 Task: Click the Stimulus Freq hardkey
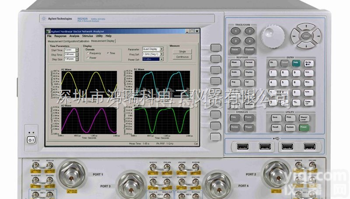(x=235, y=118)
